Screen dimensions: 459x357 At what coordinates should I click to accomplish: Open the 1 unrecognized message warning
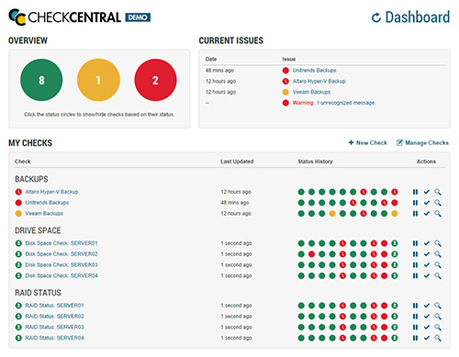tap(346, 103)
